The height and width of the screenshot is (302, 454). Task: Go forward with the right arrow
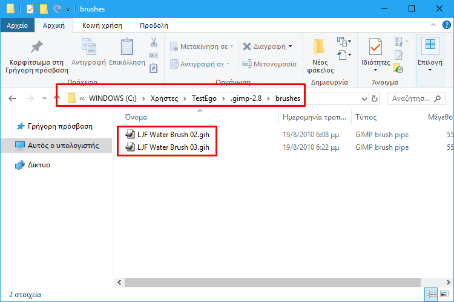[30, 98]
